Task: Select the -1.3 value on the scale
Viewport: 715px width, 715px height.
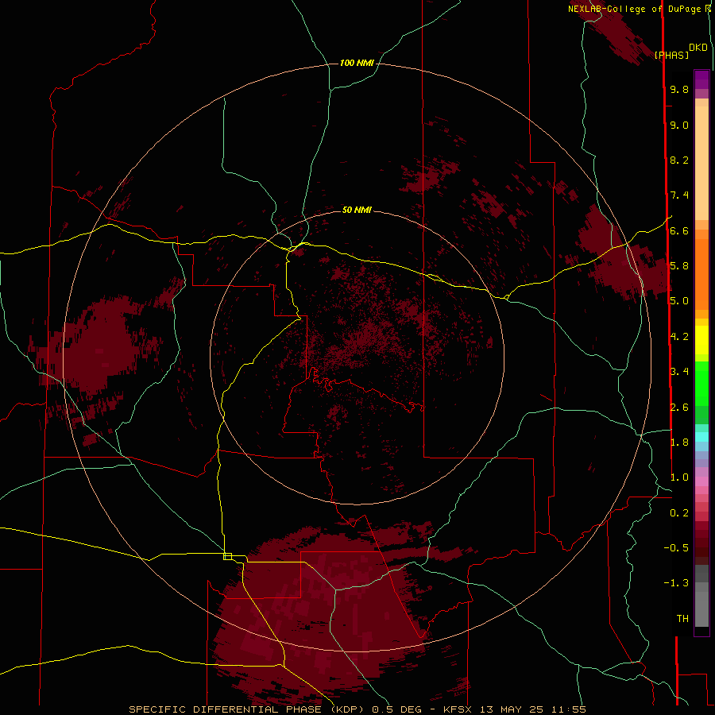Action: (x=676, y=583)
